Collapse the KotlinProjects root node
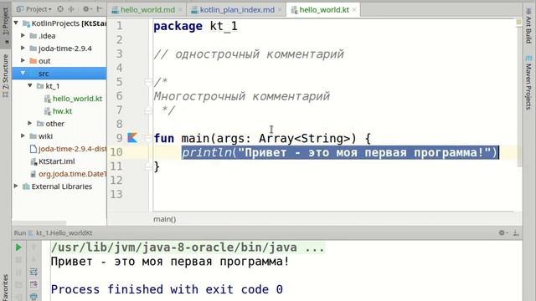 [16, 23]
